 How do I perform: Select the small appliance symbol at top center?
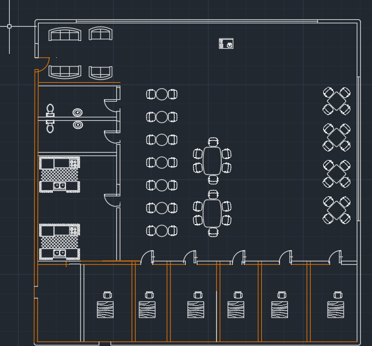pyautogui.click(x=226, y=44)
